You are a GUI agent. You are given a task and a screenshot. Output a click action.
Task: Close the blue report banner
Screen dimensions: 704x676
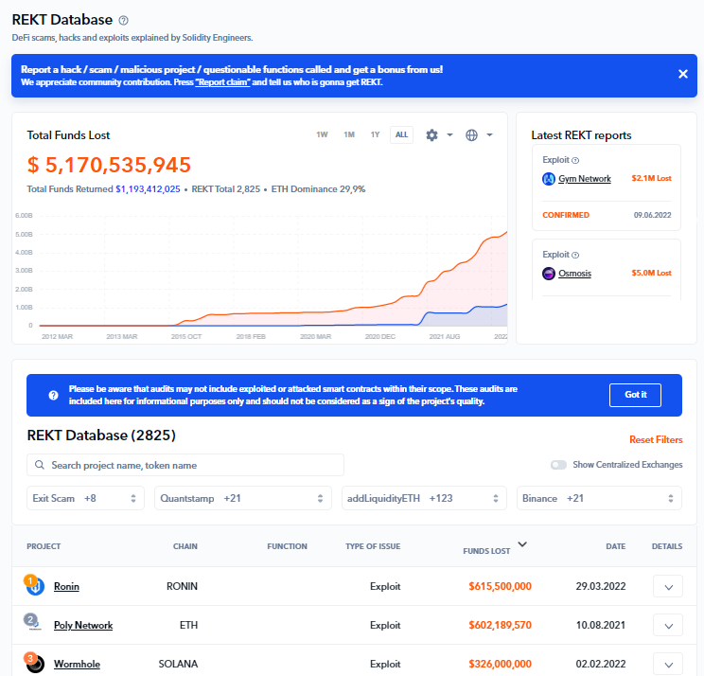coord(682,74)
